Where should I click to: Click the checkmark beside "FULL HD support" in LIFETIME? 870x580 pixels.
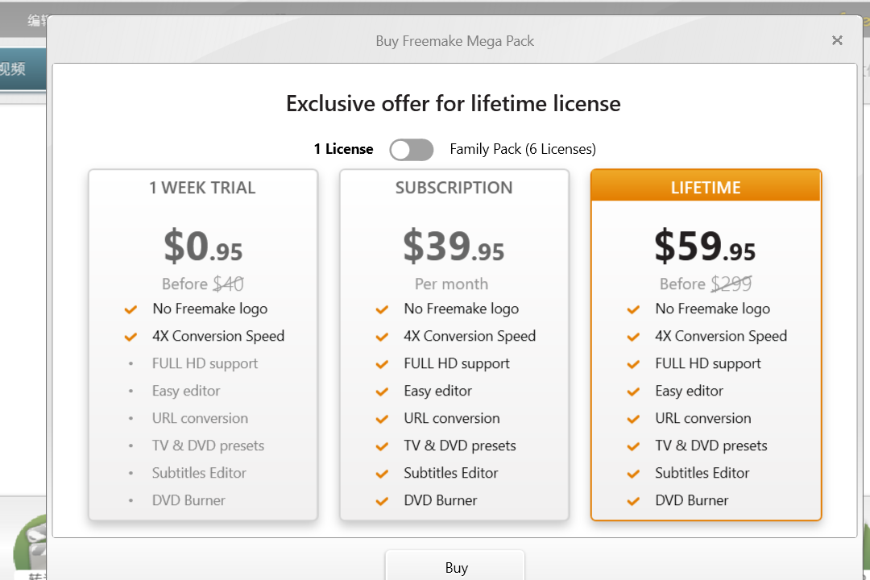click(x=633, y=363)
